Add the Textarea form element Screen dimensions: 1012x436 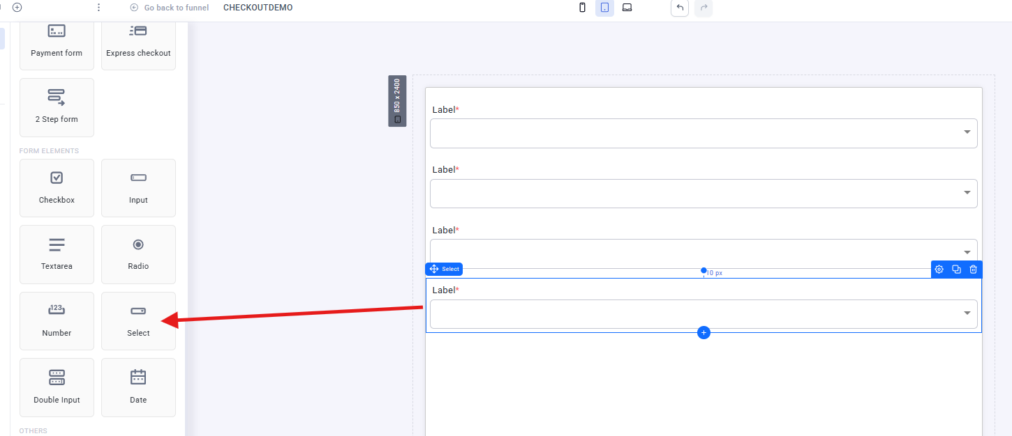click(x=57, y=254)
